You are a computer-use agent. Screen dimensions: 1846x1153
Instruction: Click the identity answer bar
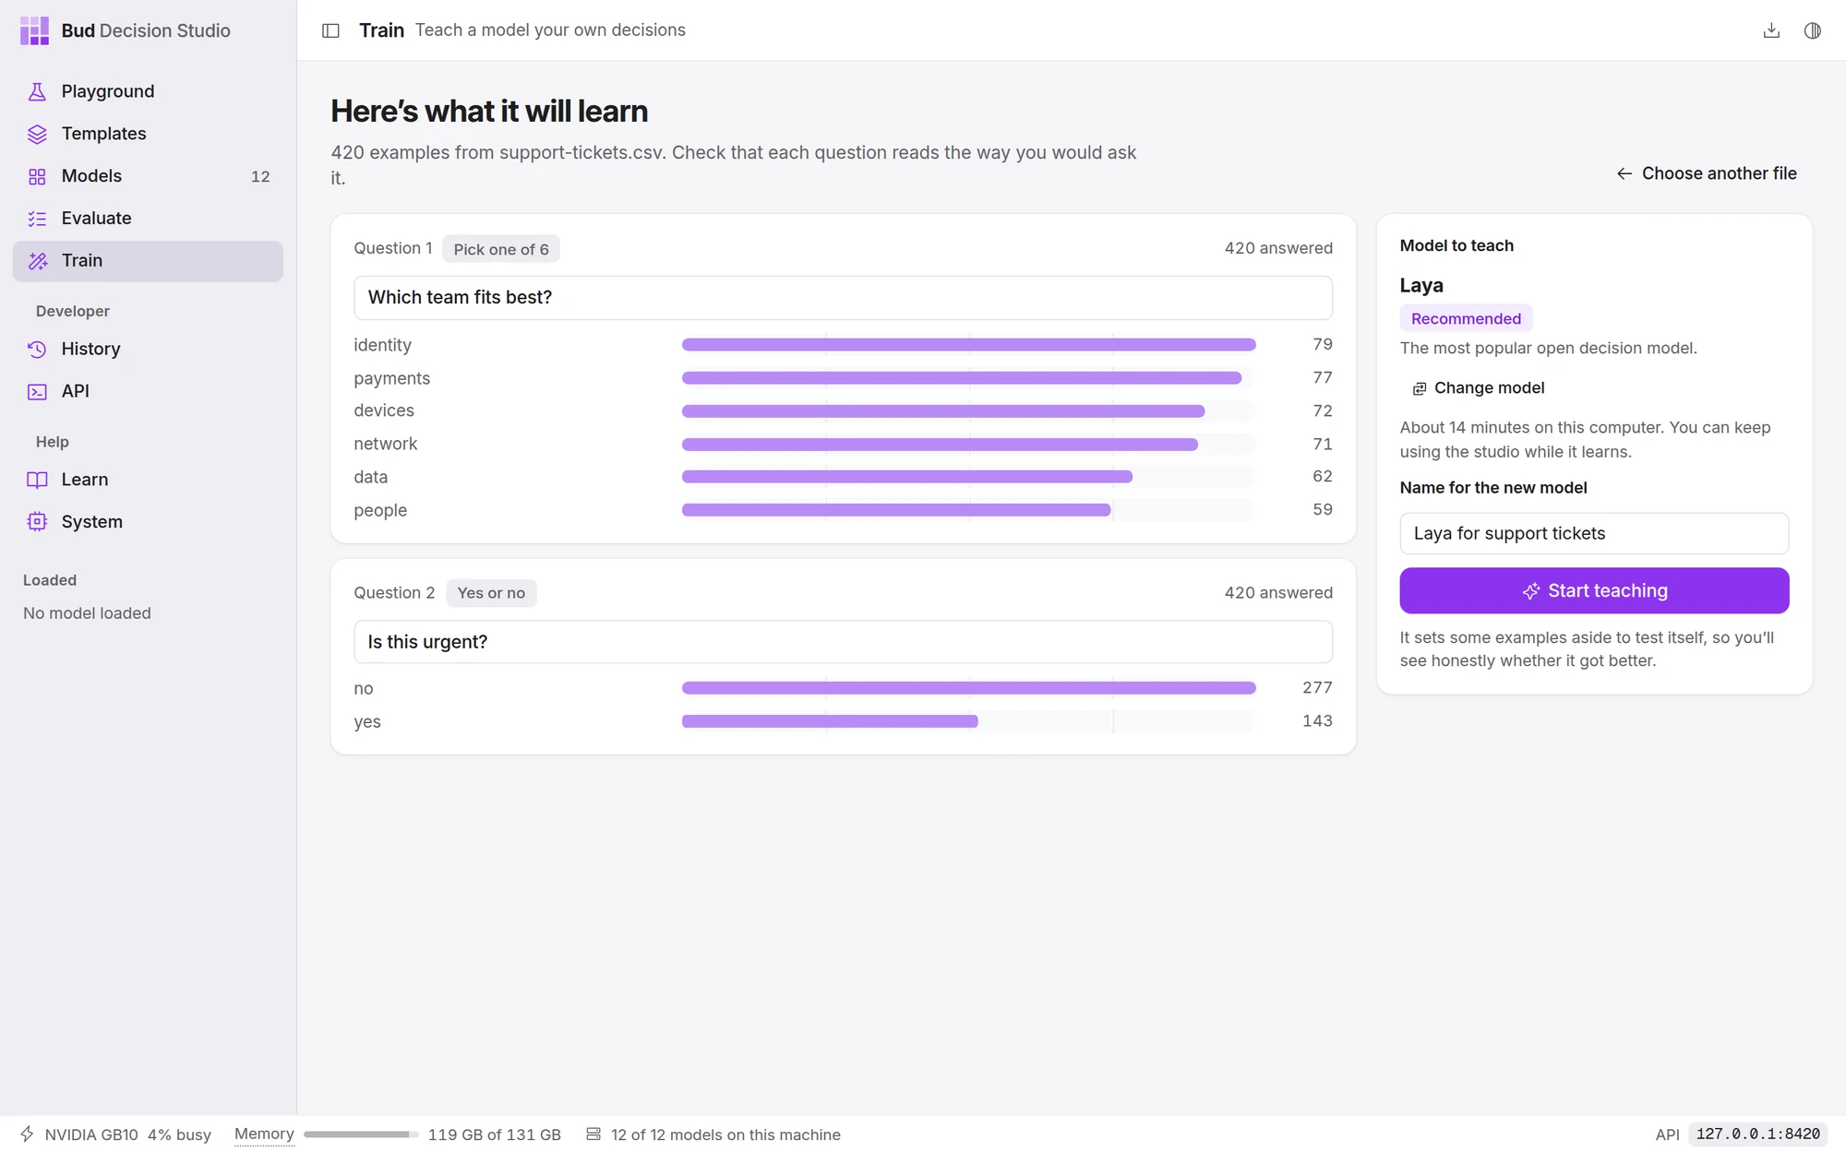coord(968,345)
